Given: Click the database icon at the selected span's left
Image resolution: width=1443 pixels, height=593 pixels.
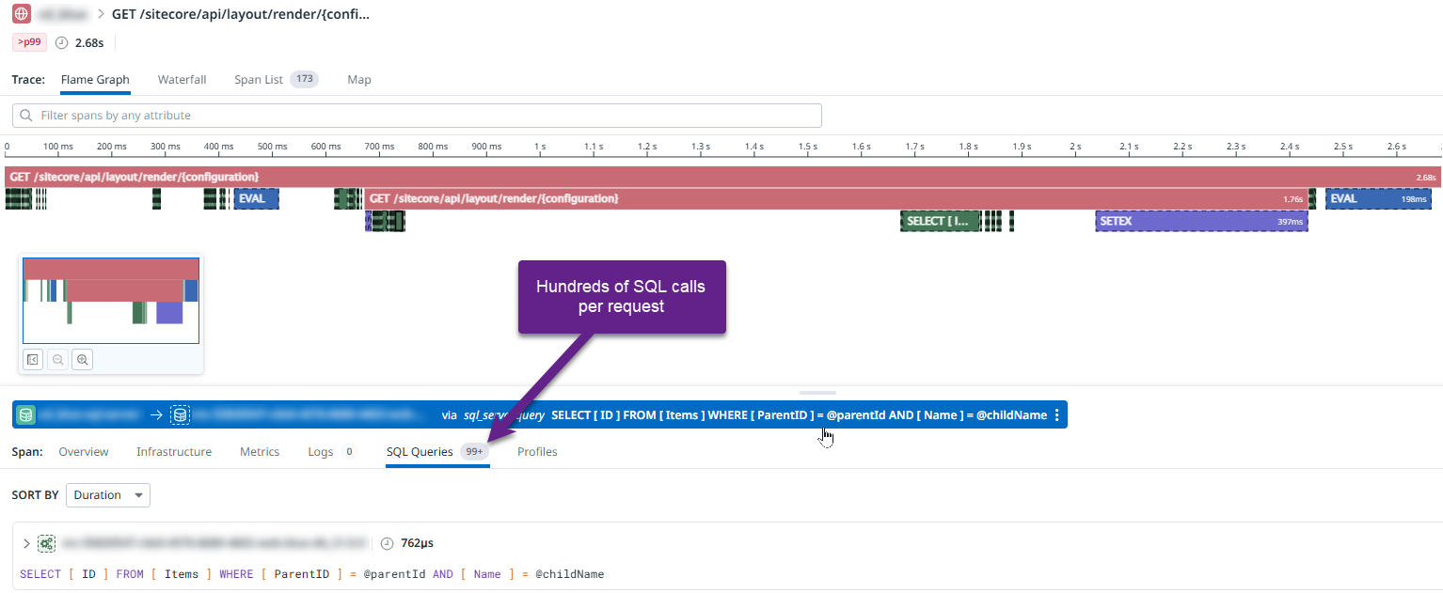Looking at the screenshot, I should pos(25,414).
